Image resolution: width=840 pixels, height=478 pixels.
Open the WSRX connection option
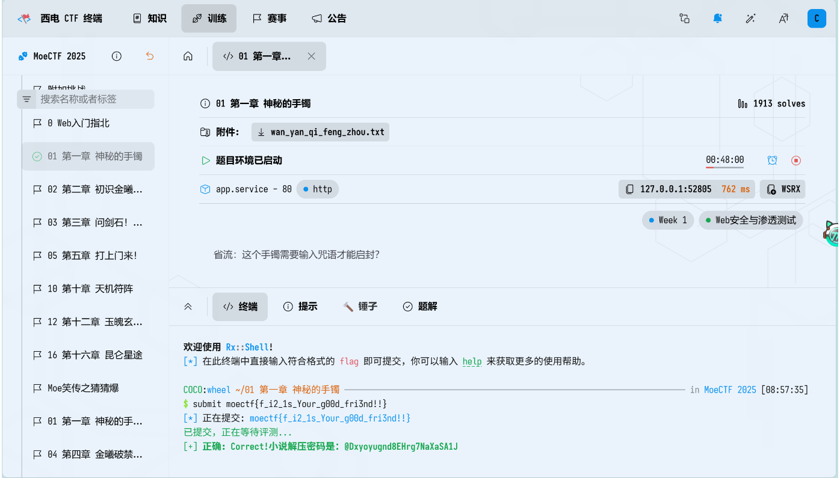(782, 189)
